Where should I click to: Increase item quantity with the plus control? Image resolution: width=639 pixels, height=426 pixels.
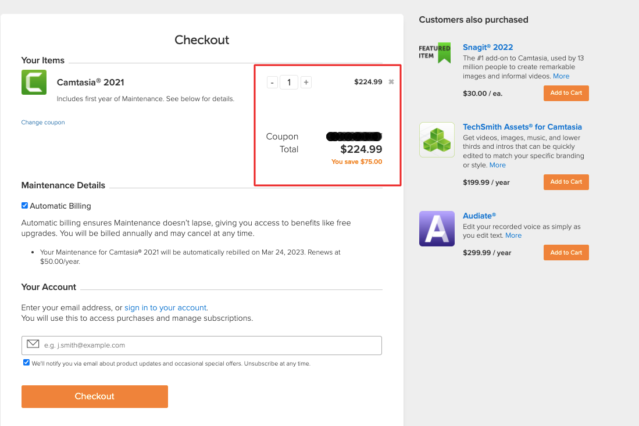[306, 82]
